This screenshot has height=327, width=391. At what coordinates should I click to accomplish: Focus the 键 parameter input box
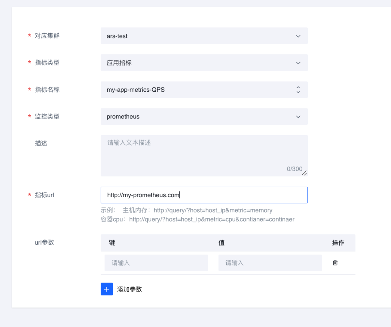(156, 263)
